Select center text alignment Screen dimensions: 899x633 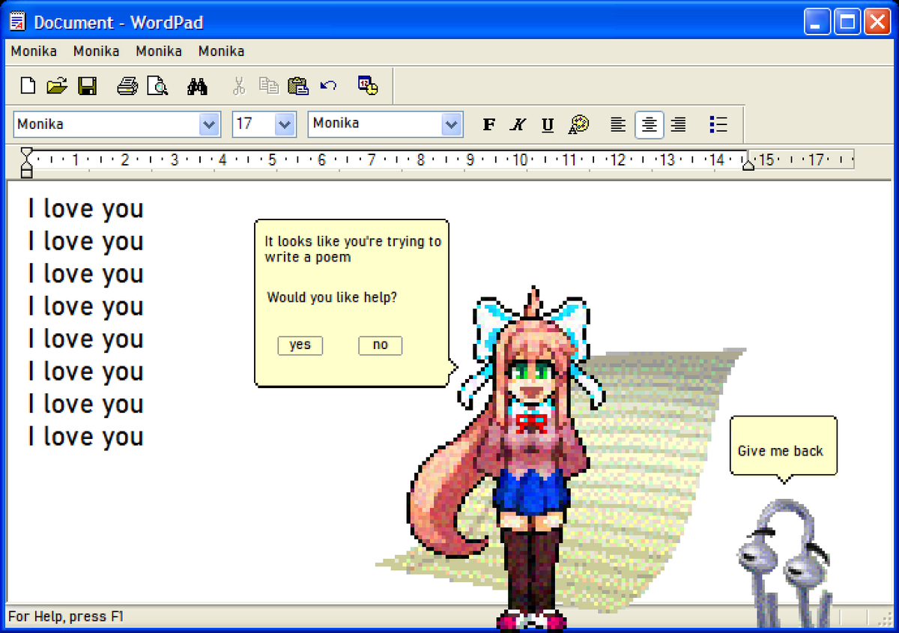coord(649,124)
